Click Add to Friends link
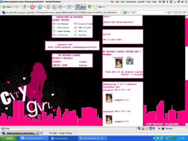The height and width of the screenshot is (141, 188). point(63,28)
